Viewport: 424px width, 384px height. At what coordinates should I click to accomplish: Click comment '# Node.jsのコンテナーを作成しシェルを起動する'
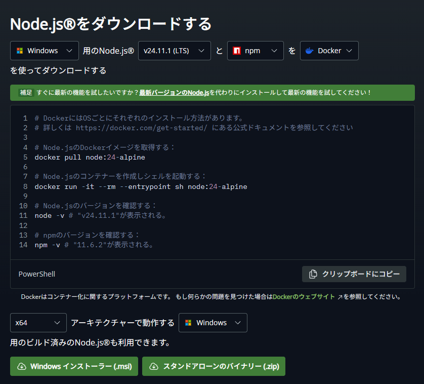click(120, 177)
